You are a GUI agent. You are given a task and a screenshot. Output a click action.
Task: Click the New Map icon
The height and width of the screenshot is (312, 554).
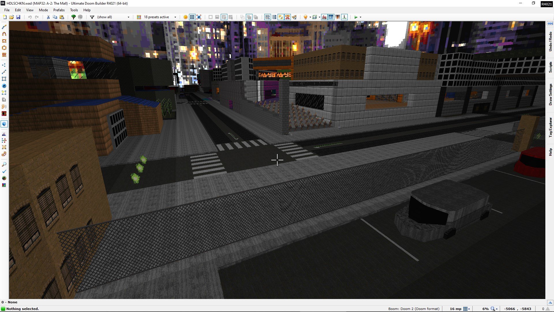click(5, 17)
